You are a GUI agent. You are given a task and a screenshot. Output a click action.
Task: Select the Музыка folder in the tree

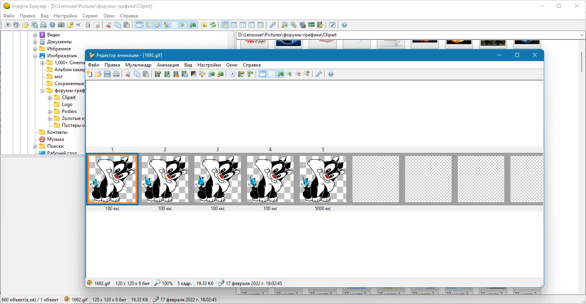(55, 139)
